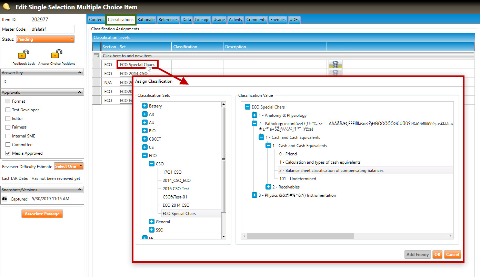Click the Classification Value horizontal scrollbar
This screenshot has height=277, width=480.
[300, 236]
